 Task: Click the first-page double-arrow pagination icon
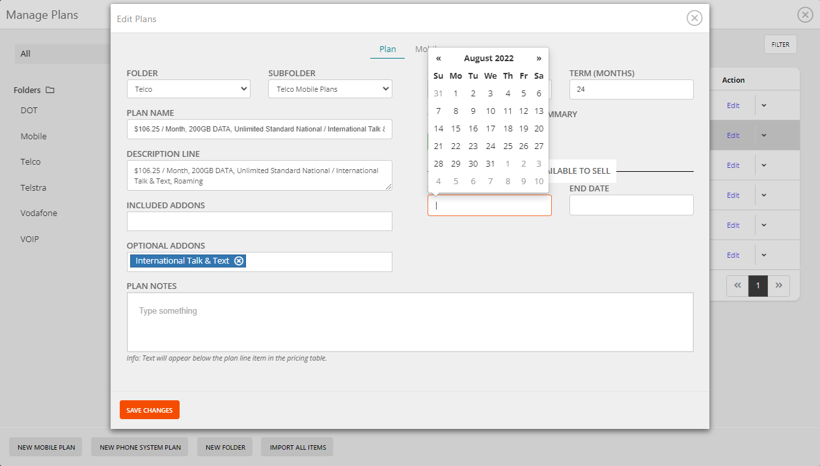[737, 285]
